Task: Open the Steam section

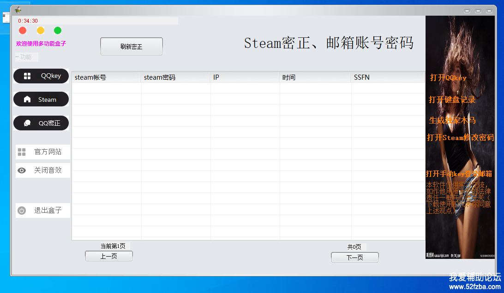Action: (41, 99)
